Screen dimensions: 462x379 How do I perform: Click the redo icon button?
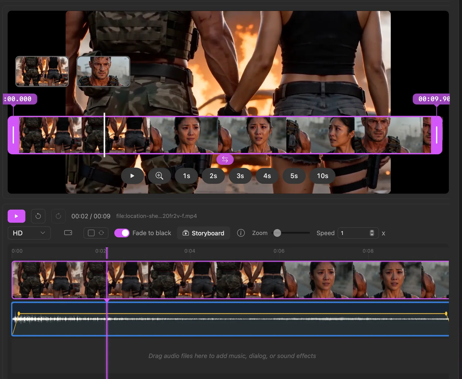pos(58,216)
